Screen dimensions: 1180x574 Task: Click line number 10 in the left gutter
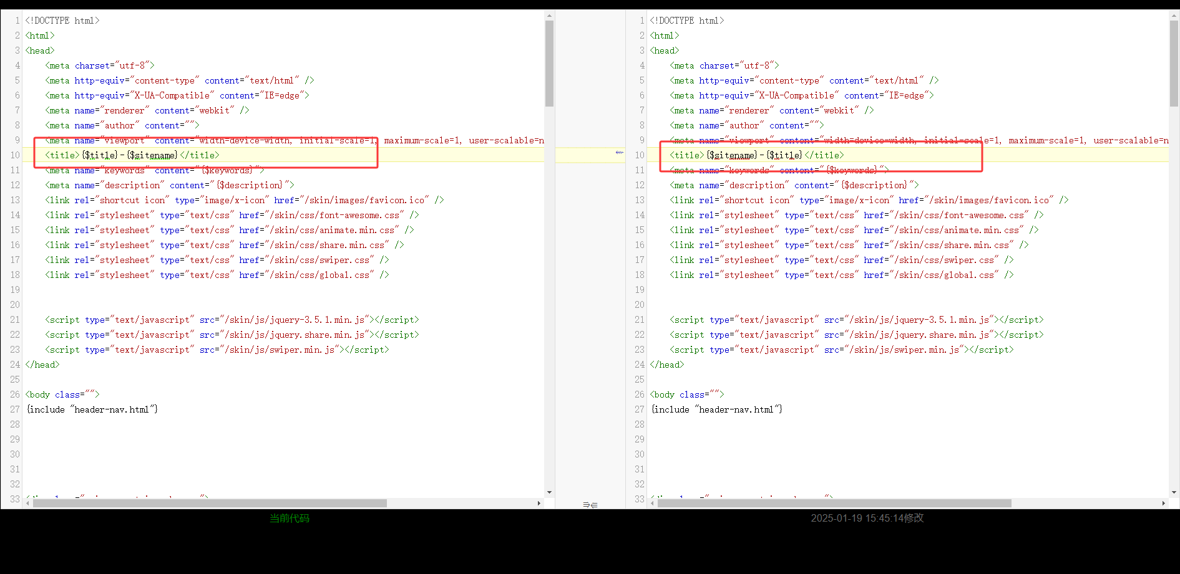pyautogui.click(x=15, y=155)
